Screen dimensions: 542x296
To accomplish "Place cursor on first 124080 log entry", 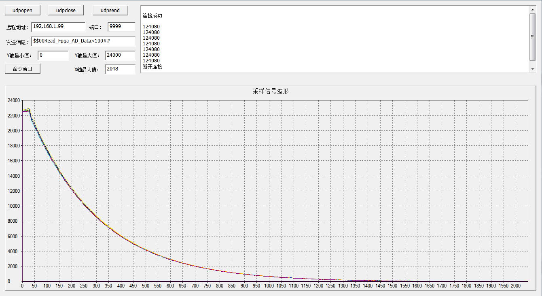I will (x=151, y=27).
